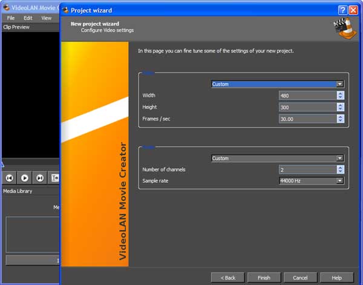The width and height of the screenshot is (363, 285).
Task: Click the VideoLAN Movie Creator title bar icon
Action: coord(6,7)
